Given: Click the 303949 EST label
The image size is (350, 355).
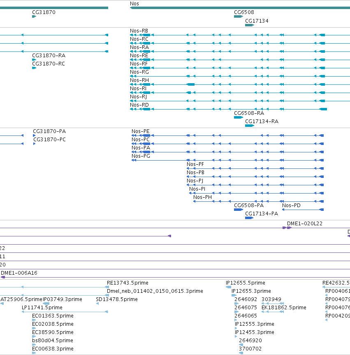Looking at the screenshot, I should point(271,299).
